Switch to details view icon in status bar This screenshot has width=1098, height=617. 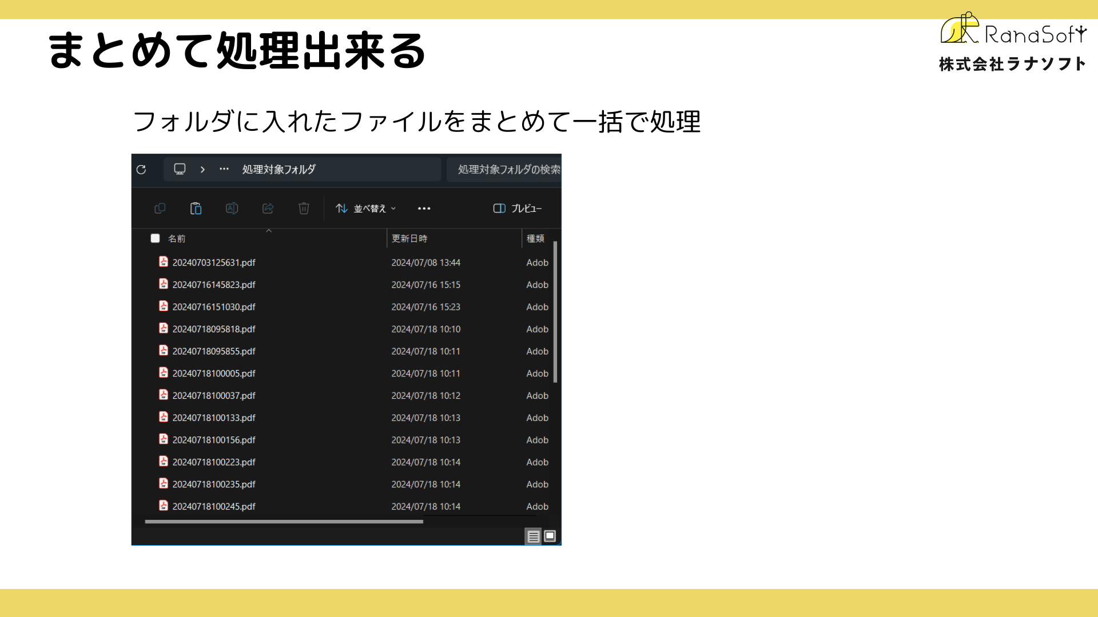click(533, 536)
